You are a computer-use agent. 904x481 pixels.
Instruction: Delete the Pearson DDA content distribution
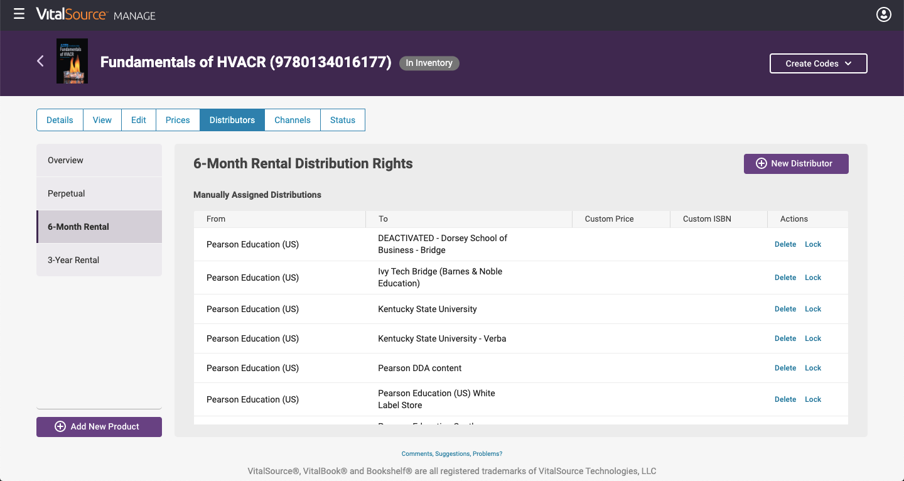click(785, 368)
